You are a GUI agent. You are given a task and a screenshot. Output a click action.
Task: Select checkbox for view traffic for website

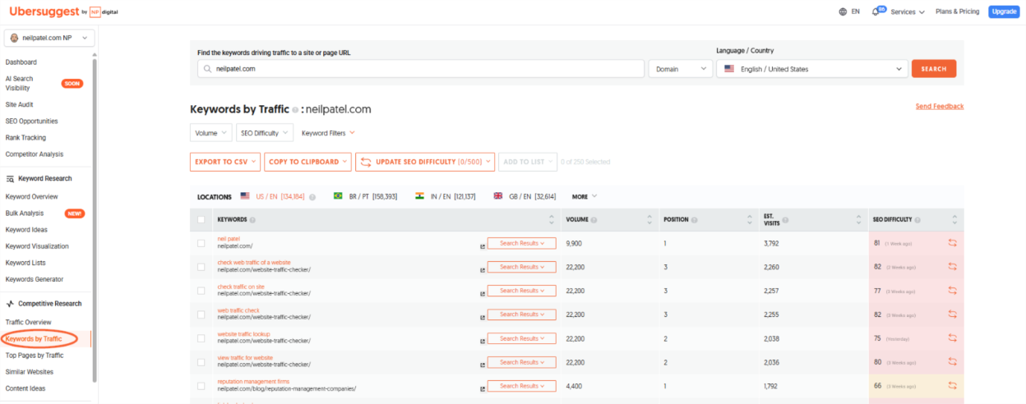201,362
